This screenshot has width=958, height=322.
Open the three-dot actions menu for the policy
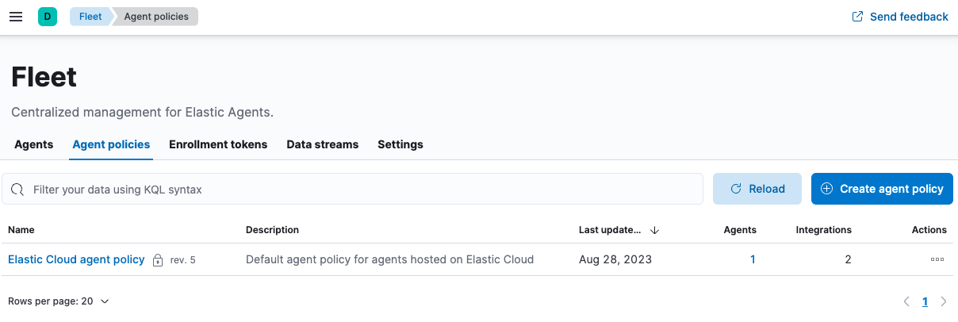(937, 259)
